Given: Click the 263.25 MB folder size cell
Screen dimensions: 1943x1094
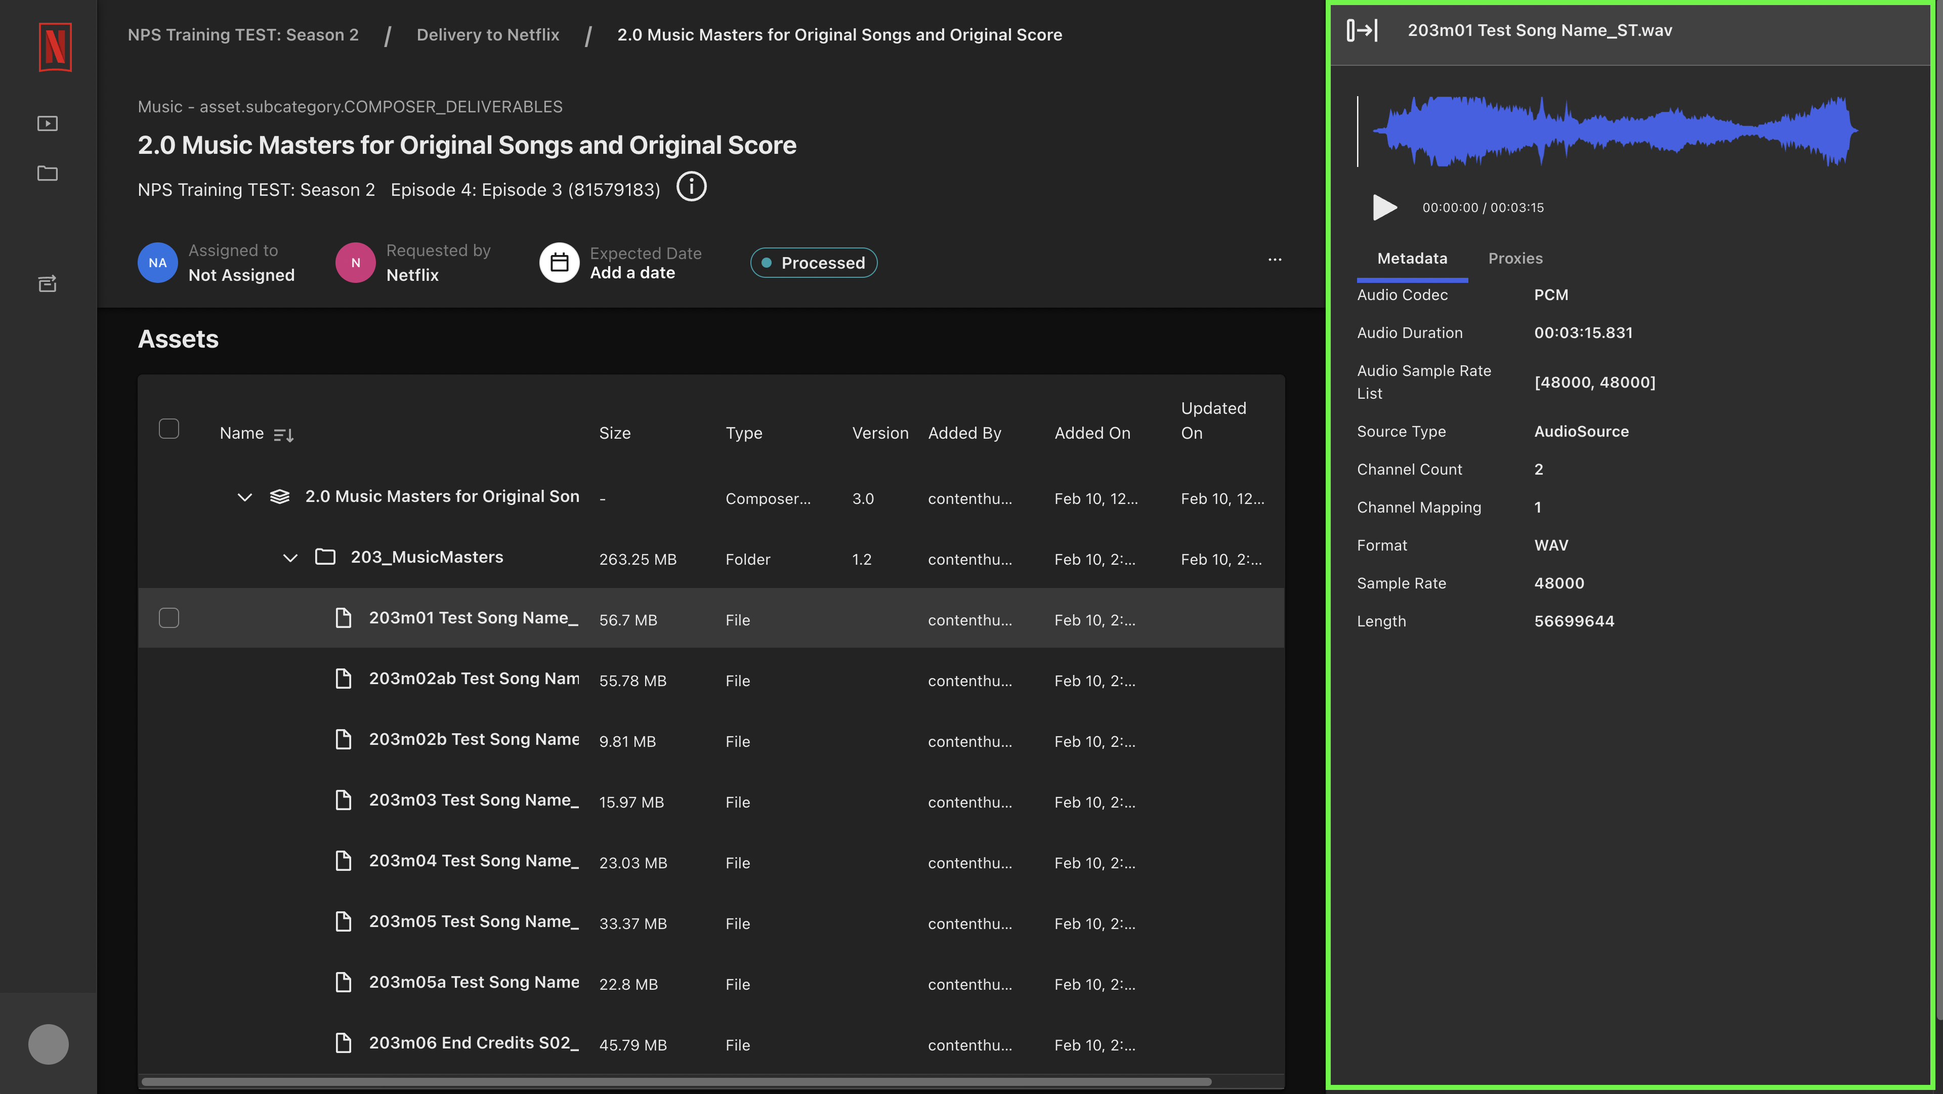Looking at the screenshot, I should point(638,559).
